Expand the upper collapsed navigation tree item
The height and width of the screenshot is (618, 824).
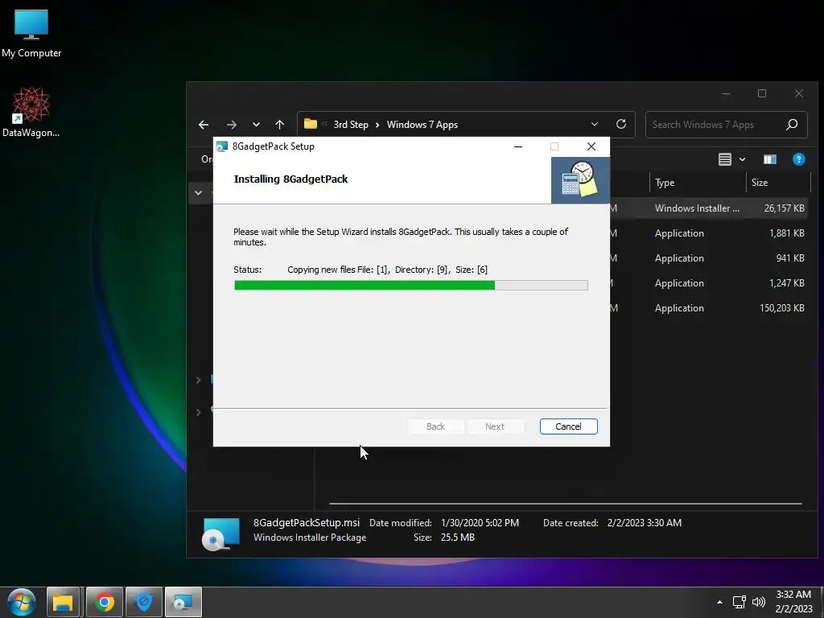[198, 380]
